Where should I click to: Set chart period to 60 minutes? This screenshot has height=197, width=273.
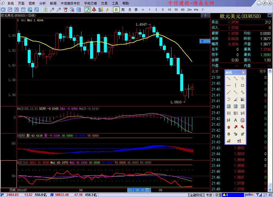coord(183,10)
